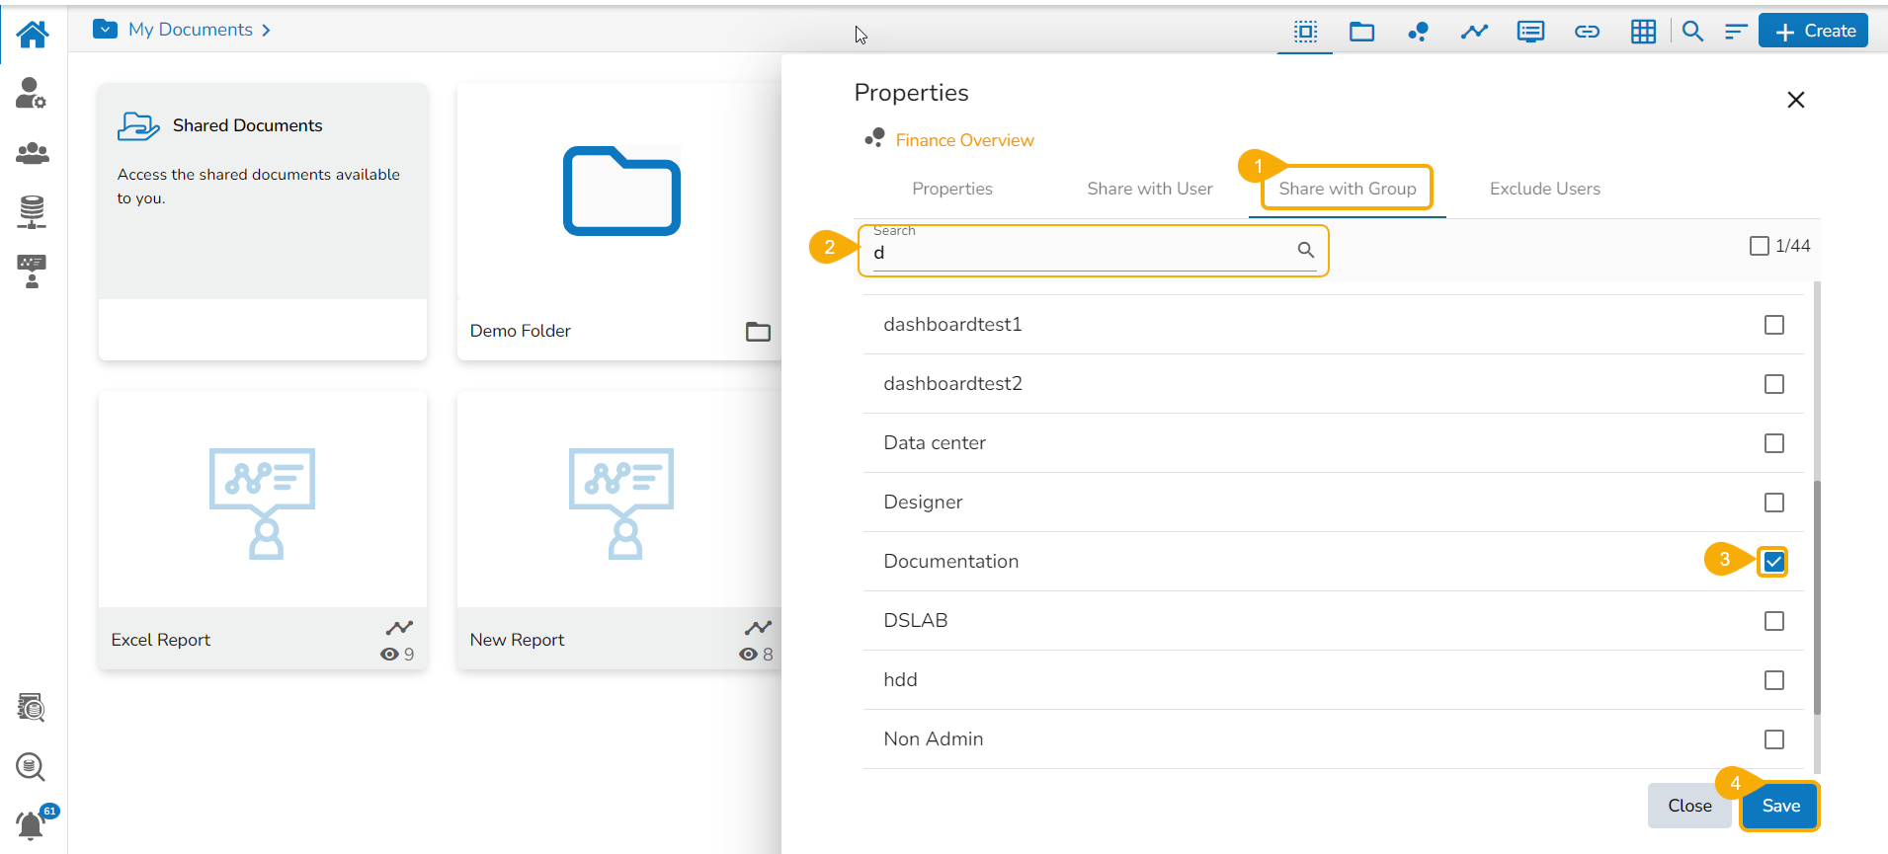This screenshot has height=854, width=1888.
Task: Expand the My Documents breadcrumb chevron
Action: [x=266, y=31]
